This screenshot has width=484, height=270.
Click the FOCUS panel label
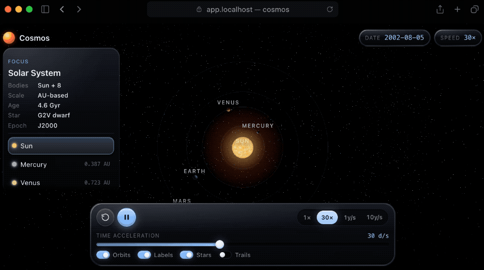click(x=18, y=61)
